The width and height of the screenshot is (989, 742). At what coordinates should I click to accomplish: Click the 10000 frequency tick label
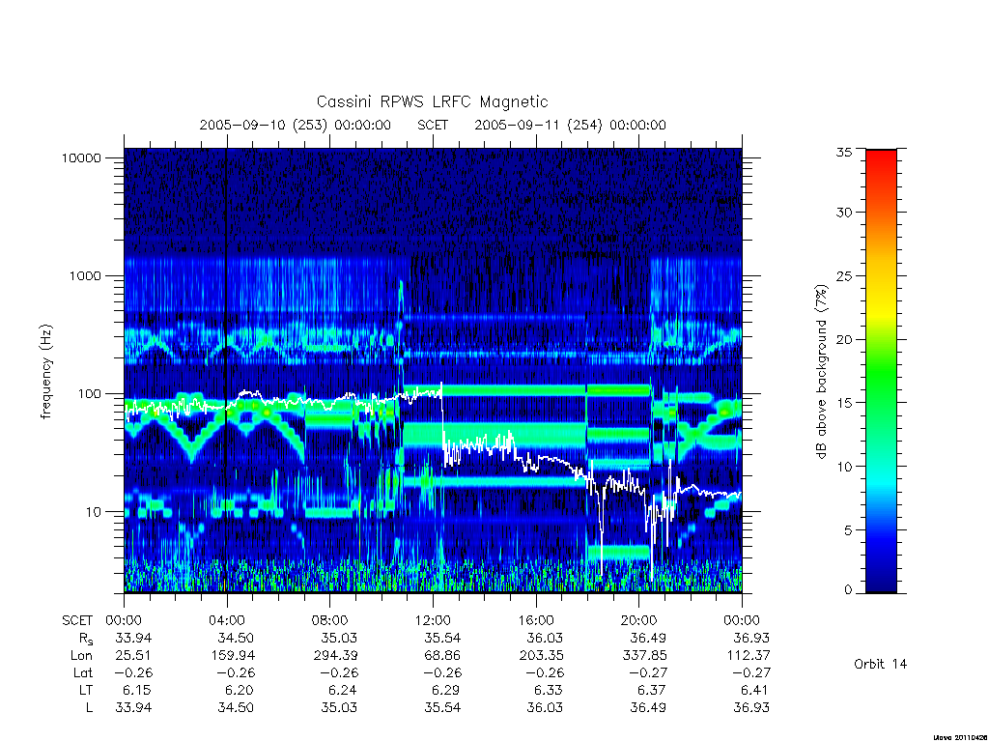point(81,158)
